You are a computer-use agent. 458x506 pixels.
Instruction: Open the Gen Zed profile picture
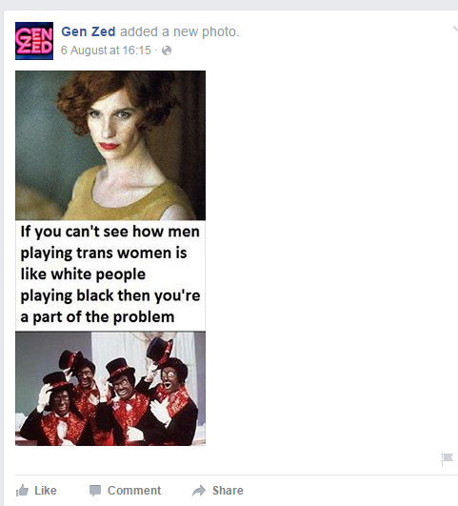coord(34,41)
